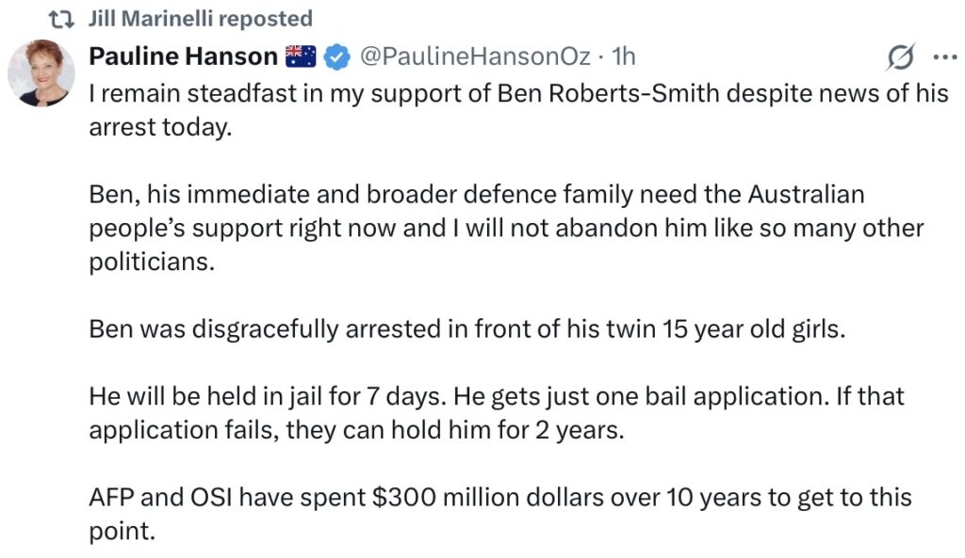Open the three-dot more options menu
Screen dimensions: 965x558
tap(943, 57)
